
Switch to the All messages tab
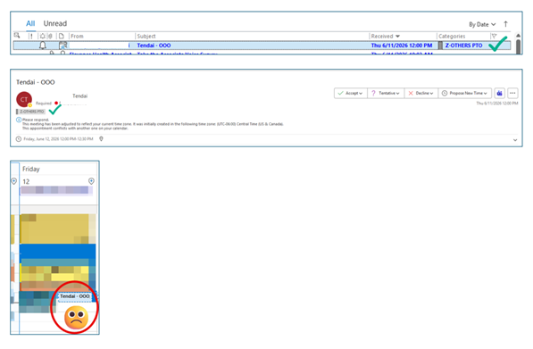pos(30,23)
